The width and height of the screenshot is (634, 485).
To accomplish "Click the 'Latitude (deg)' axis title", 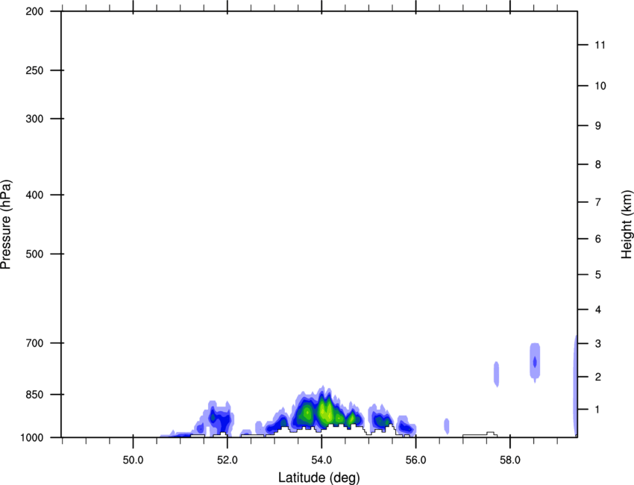I will (x=319, y=478).
